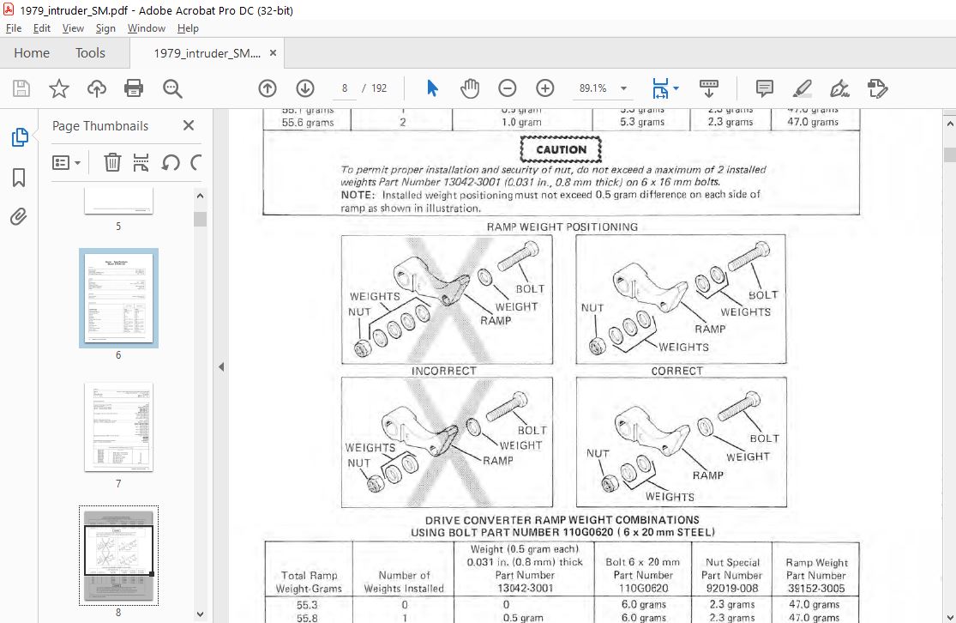Image resolution: width=956 pixels, height=623 pixels.
Task: Click the DRIVE CONVERTER RAMP WEIGHT COMBINATIONS heading
Action: tap(562, 520)
